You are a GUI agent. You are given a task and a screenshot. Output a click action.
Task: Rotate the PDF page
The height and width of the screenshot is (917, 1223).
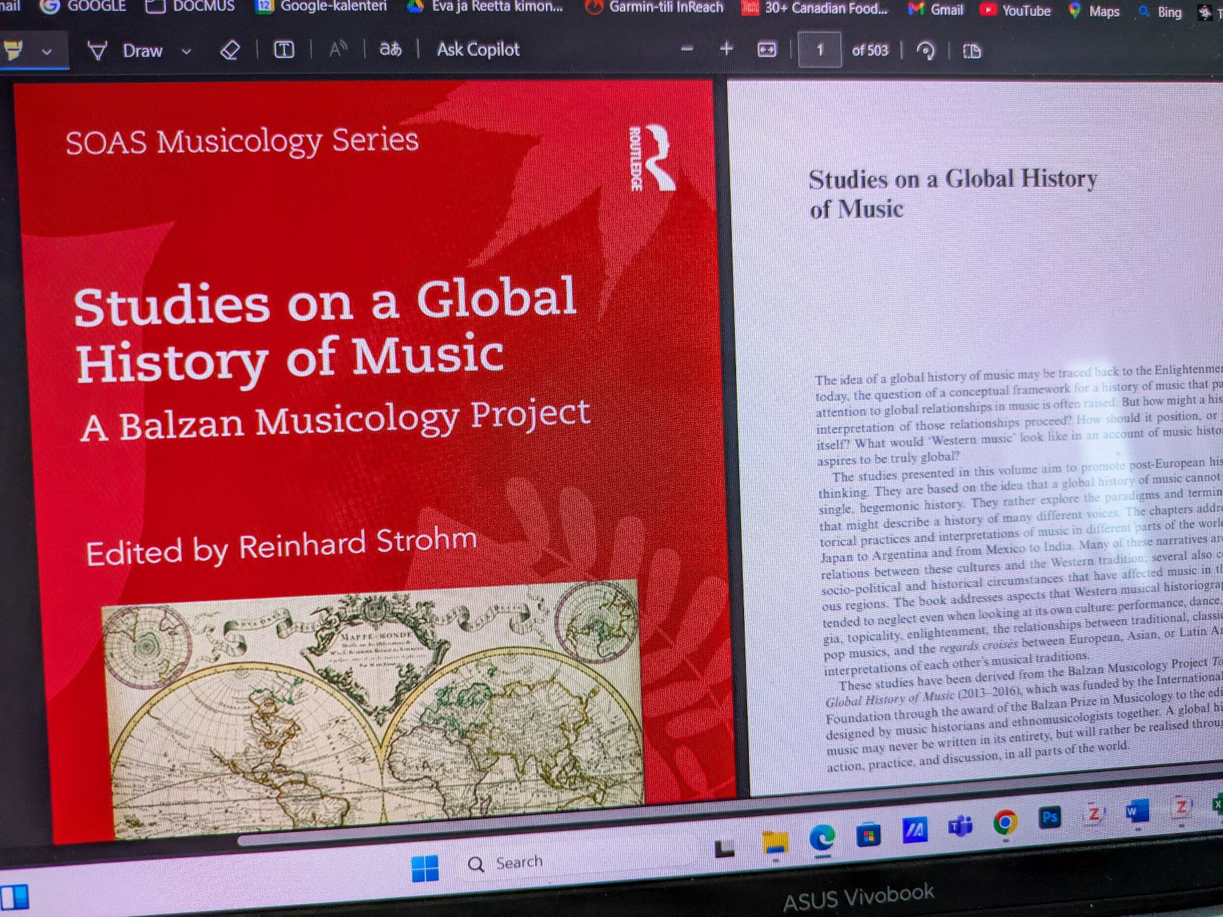[926, 51]
